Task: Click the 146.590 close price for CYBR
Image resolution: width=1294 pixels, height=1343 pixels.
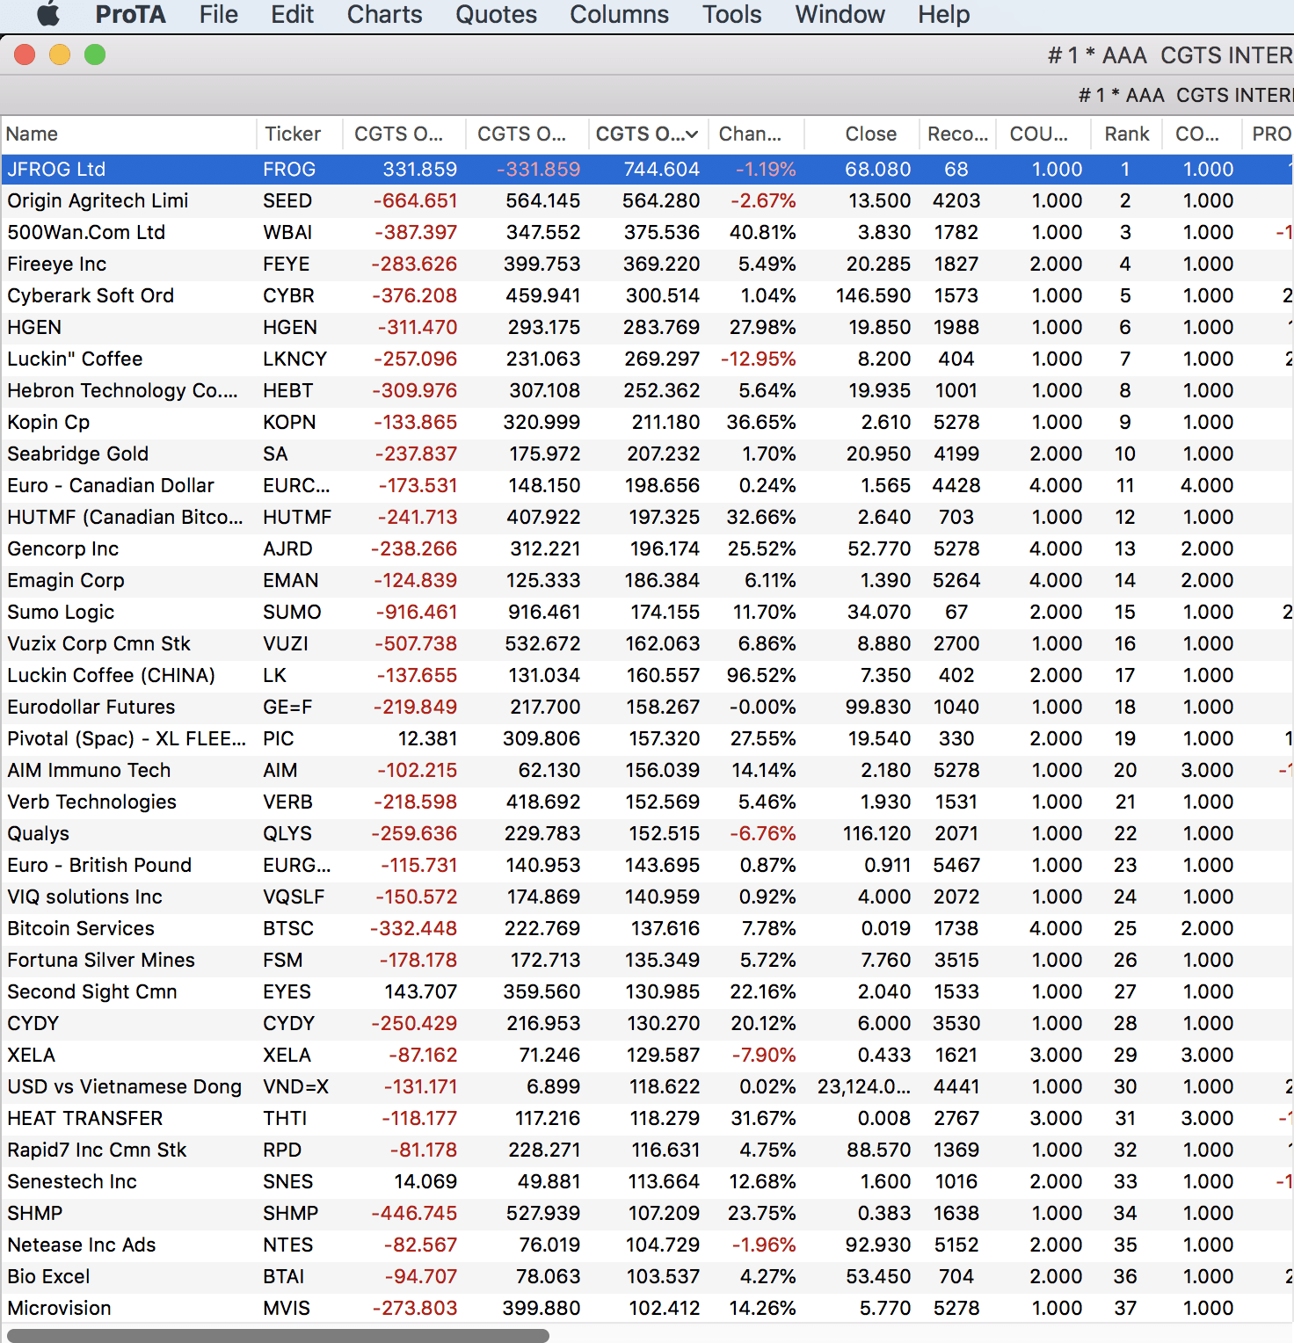Action: click(x=873, y=295)
